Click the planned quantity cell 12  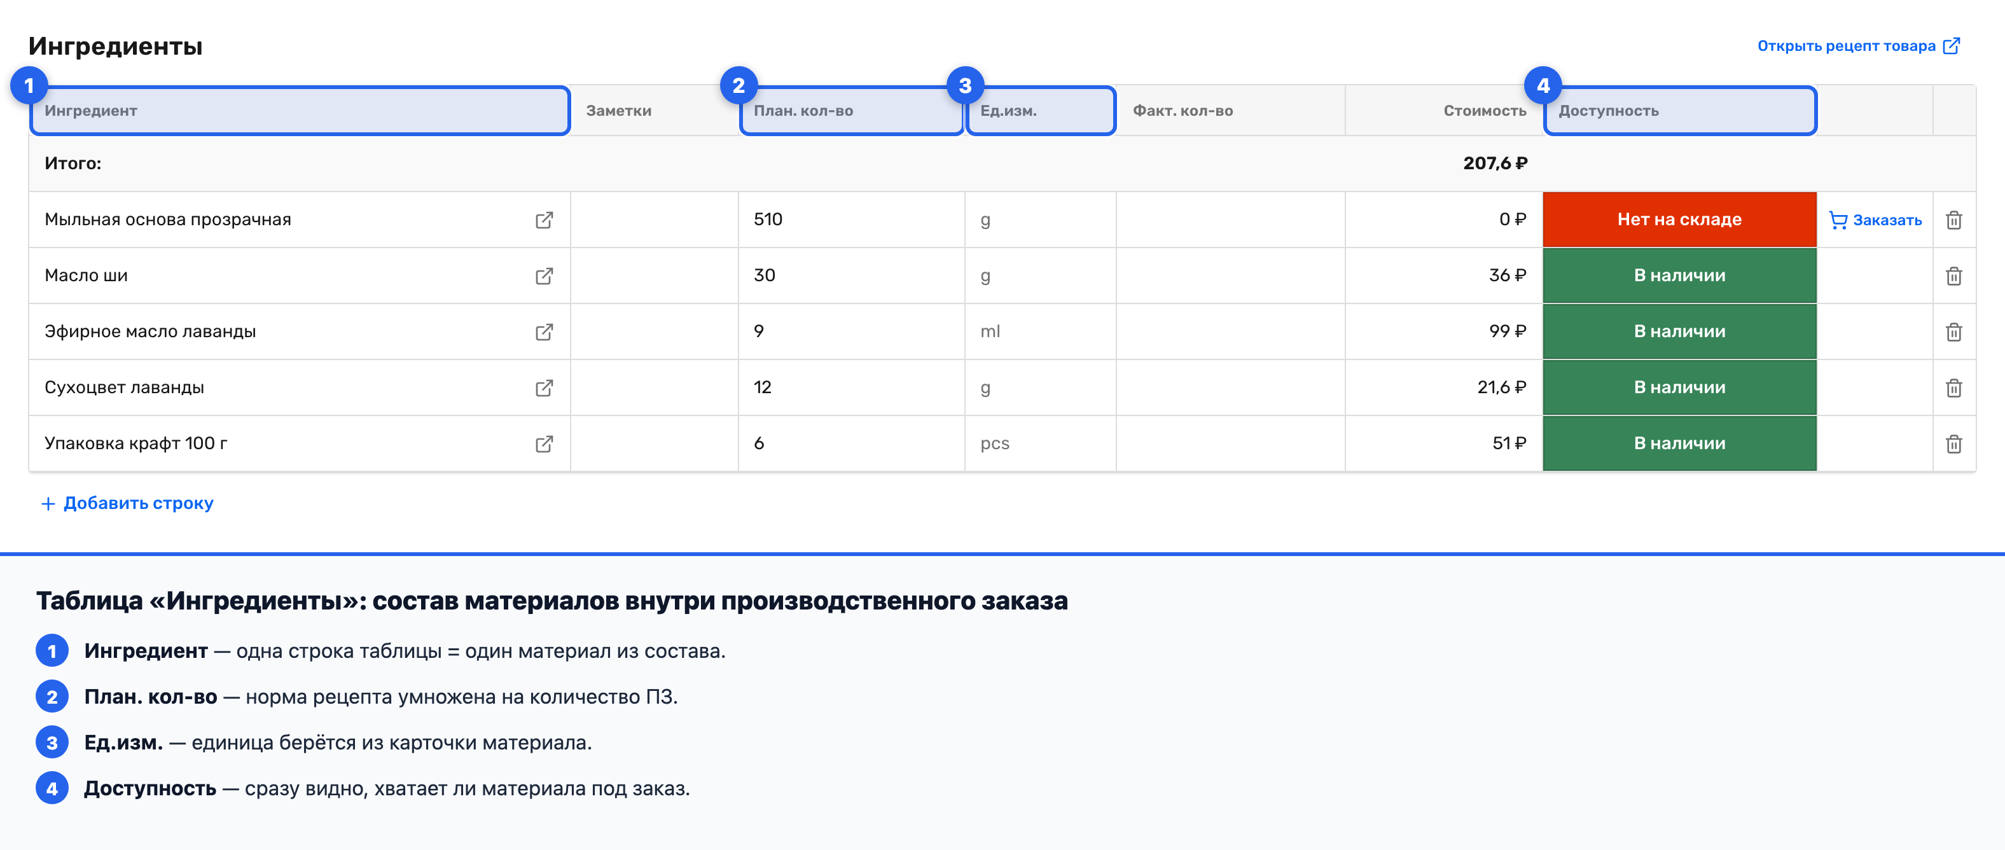[x=852, y=387]
